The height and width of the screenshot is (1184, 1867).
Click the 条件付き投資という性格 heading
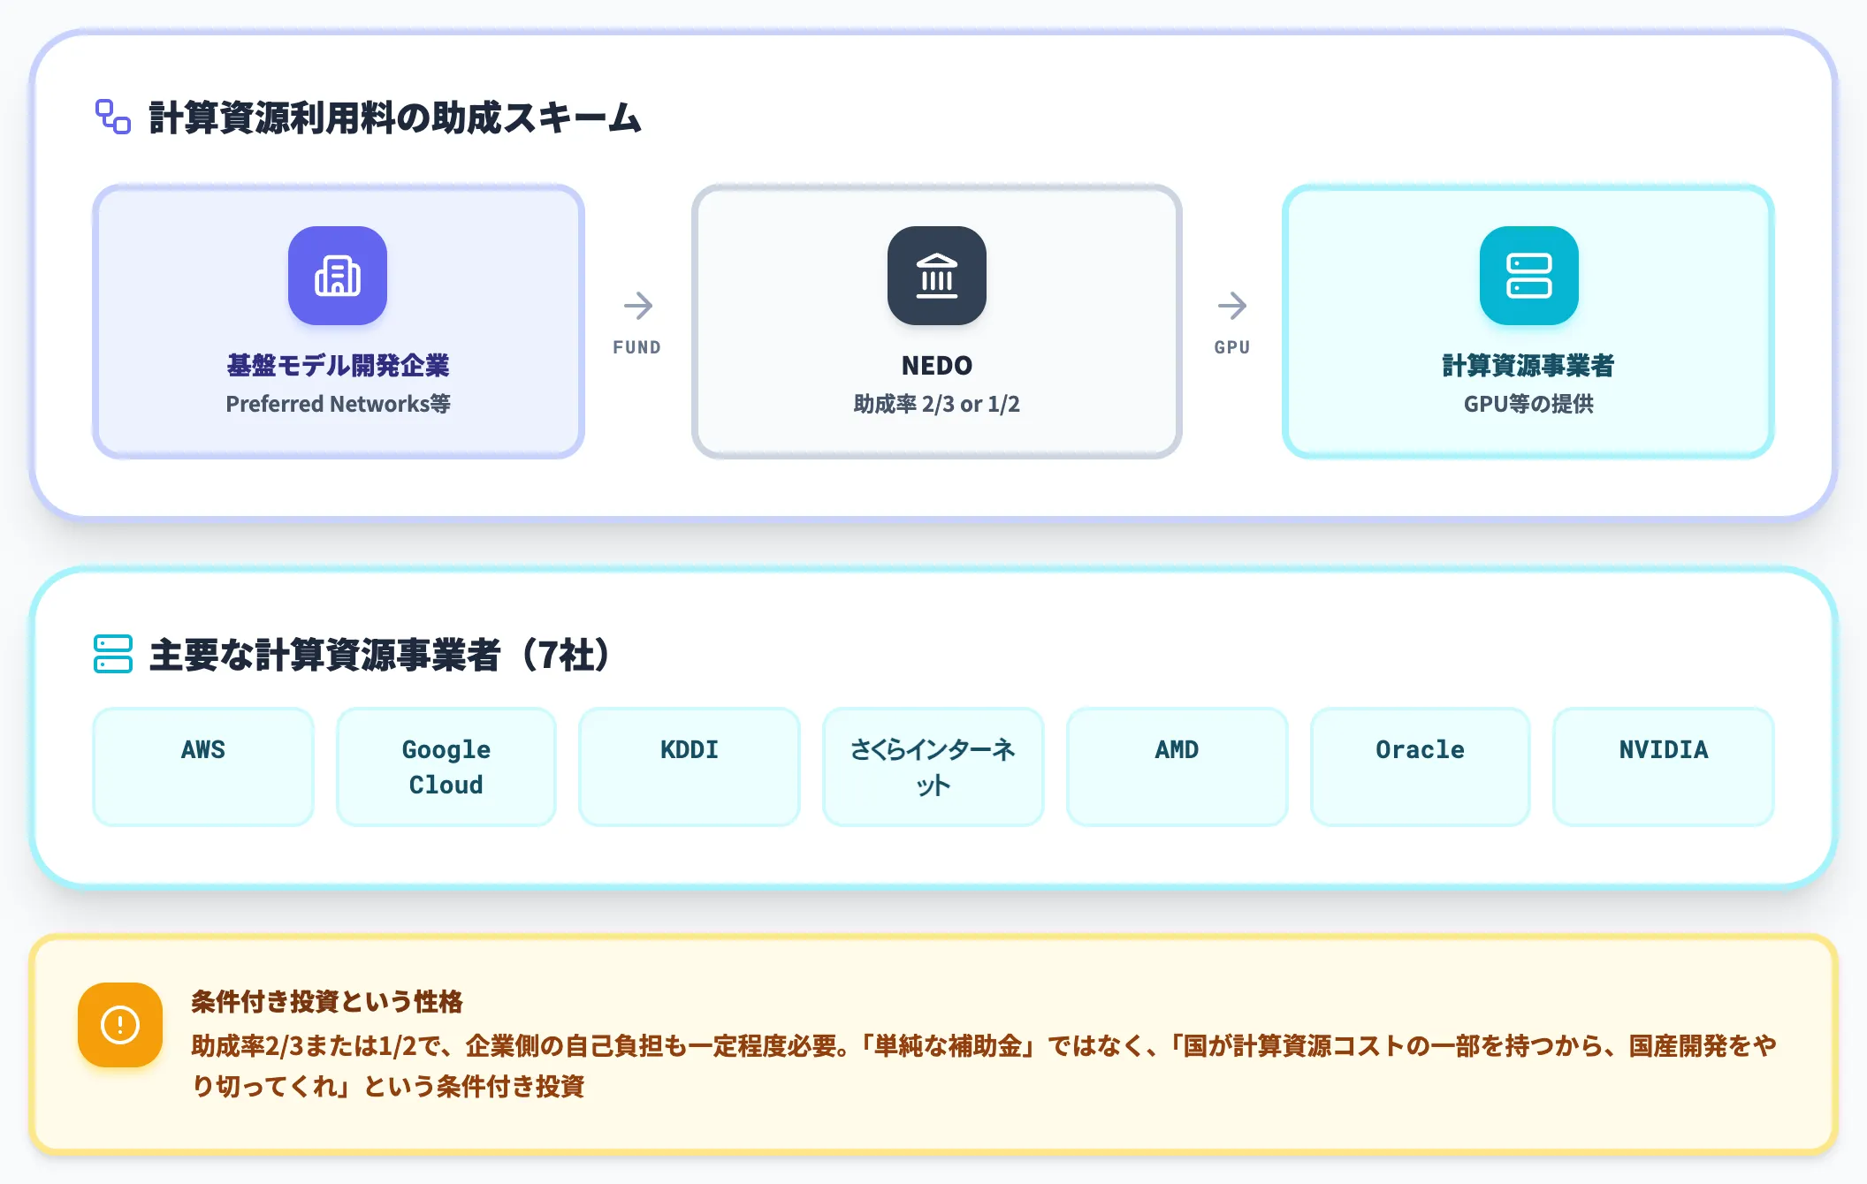(x=327, y=1001)
